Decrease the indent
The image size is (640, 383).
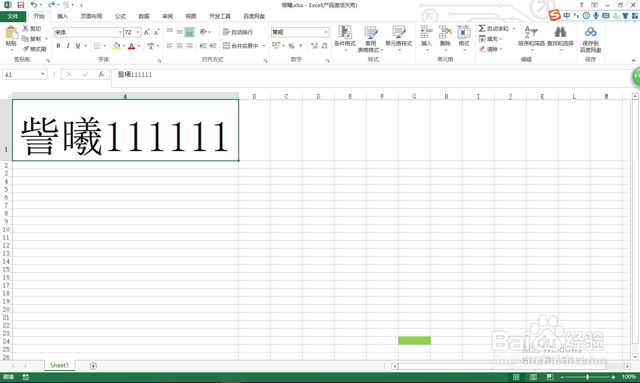pyautogui.click(x=203, y=46)
